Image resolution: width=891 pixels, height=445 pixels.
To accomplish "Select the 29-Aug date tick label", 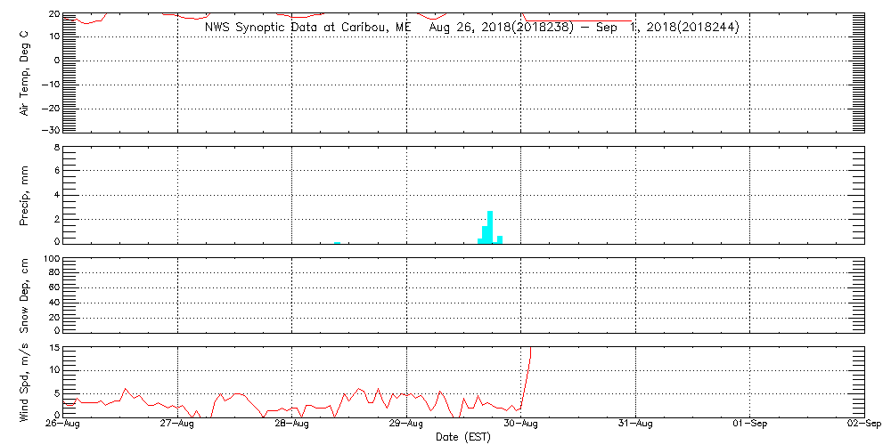I will [407, 425].
